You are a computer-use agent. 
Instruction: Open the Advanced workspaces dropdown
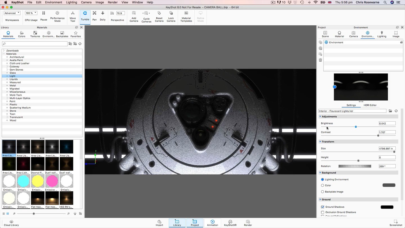point(12,13)
